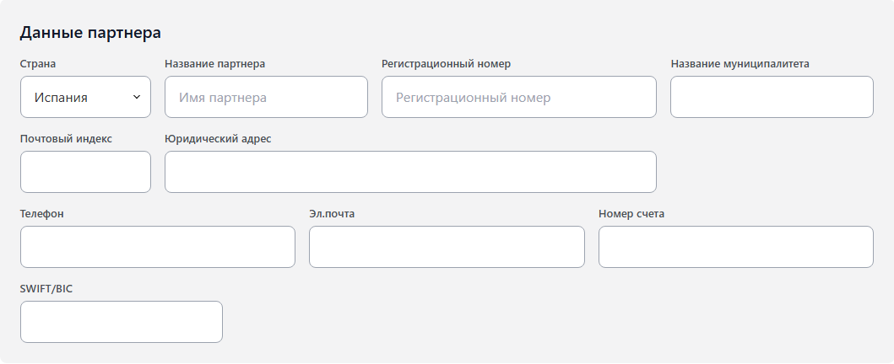Click the Почтовый индекс label text
The width and height of the screenshot is (894, 364).
pyautogui.click(x=66, y=139)
